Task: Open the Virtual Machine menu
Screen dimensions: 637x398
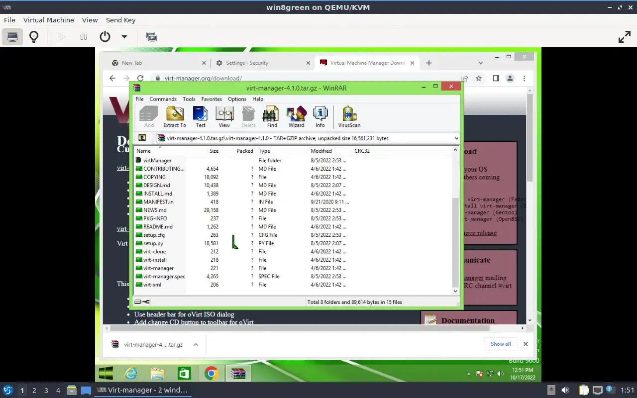Action: pos(49,20)
